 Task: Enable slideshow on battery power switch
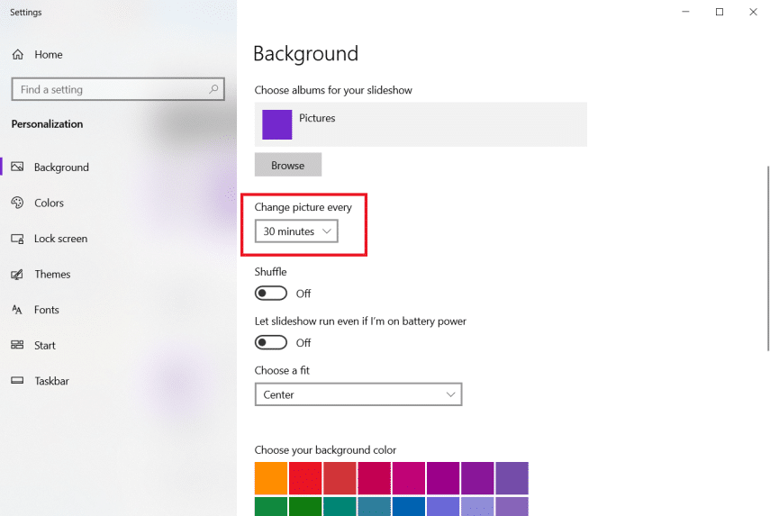tap(271, 342)
